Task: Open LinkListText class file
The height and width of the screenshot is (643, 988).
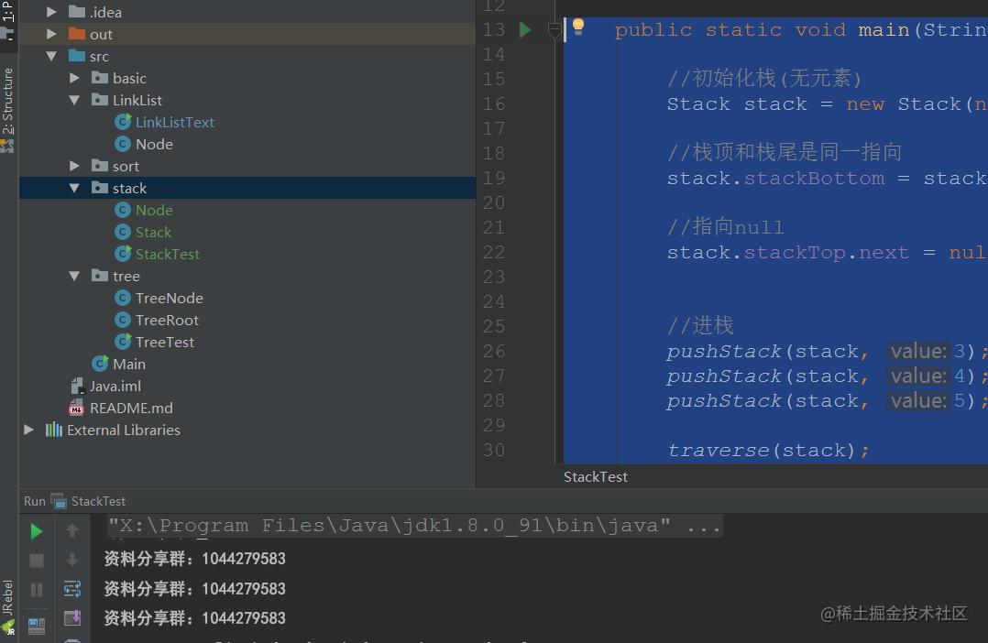Action: pos(174,122)
